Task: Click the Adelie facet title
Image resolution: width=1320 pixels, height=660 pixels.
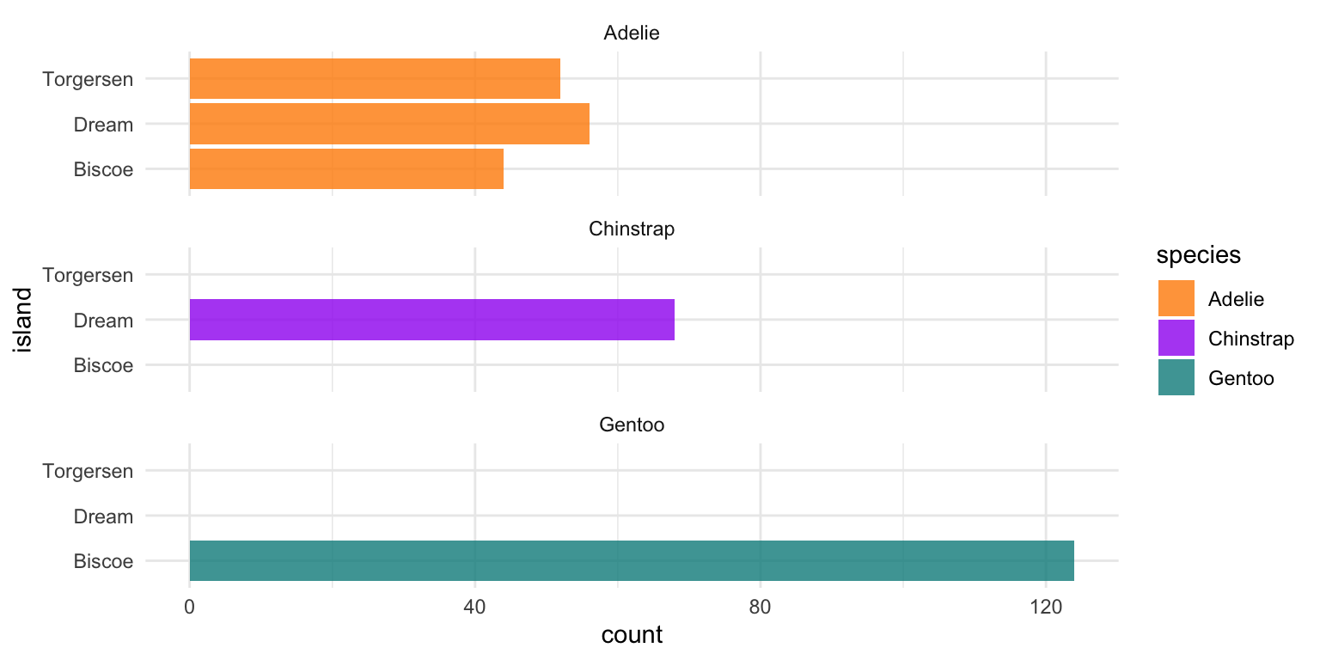Action: pos(632,34)
